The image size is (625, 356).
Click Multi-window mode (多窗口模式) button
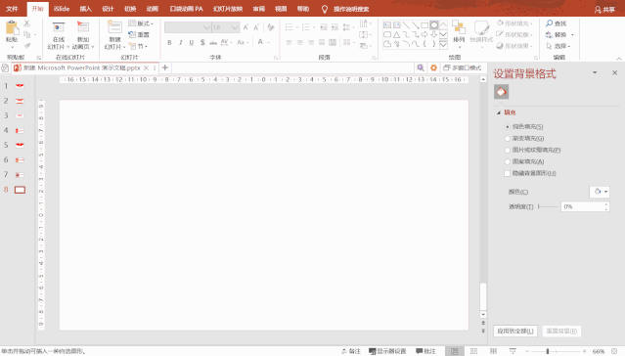click(463, 67)
